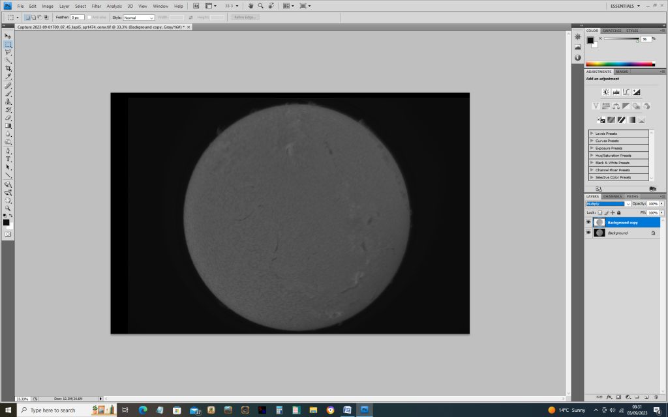Open the Image menu
This screenshot has height=417, width=668.
point(48,7)
